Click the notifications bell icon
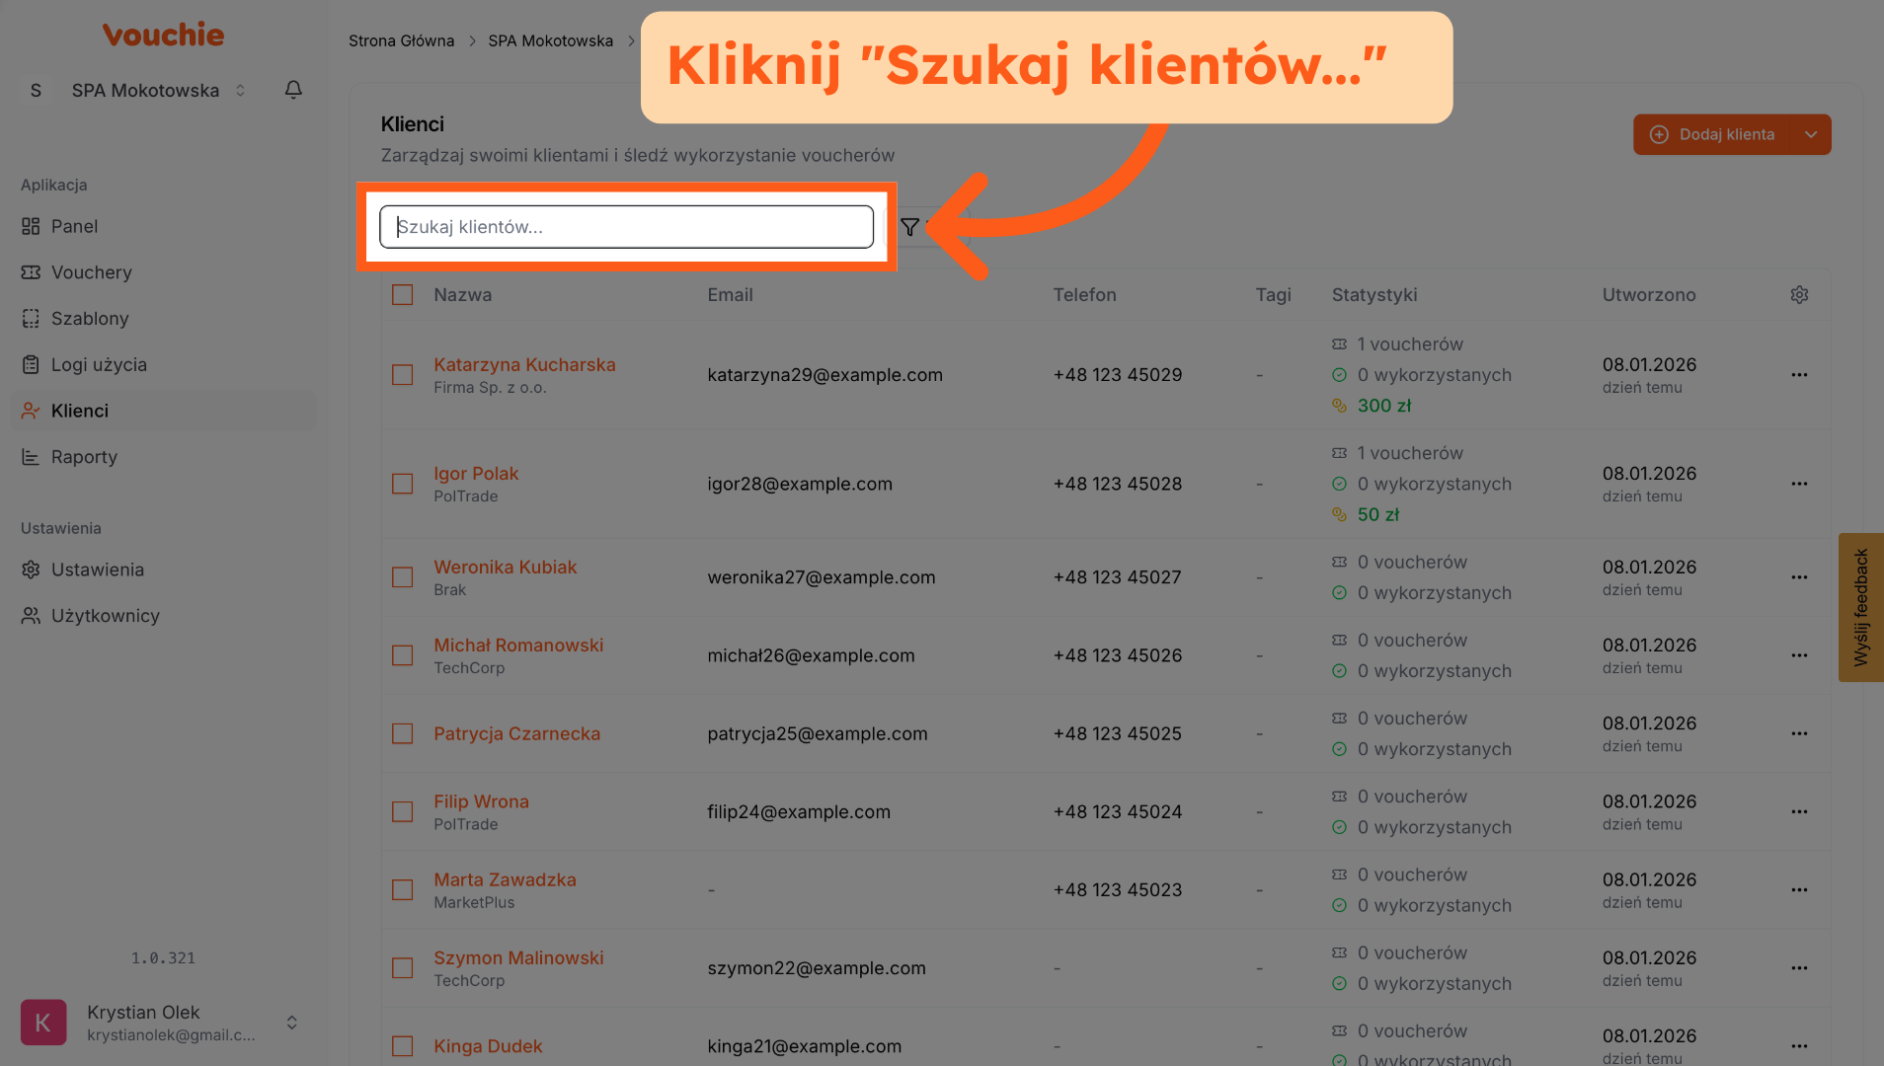This screenshot has width=1884, height=1066. (x=293, y=90)
